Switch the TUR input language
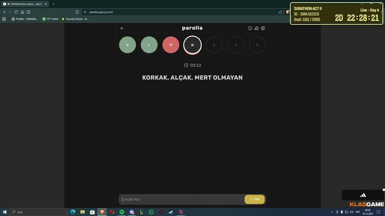 click(x=358, y=212)
